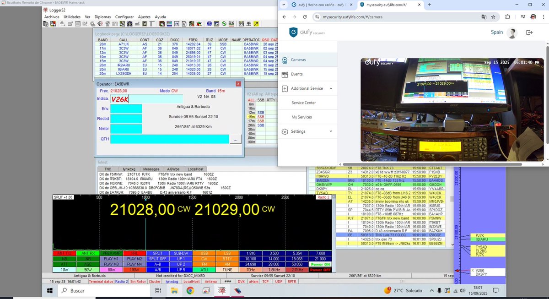The image size is (549, 299).
Task: Click the translate page icon in address bar
Action: click(x=484, y=16)
